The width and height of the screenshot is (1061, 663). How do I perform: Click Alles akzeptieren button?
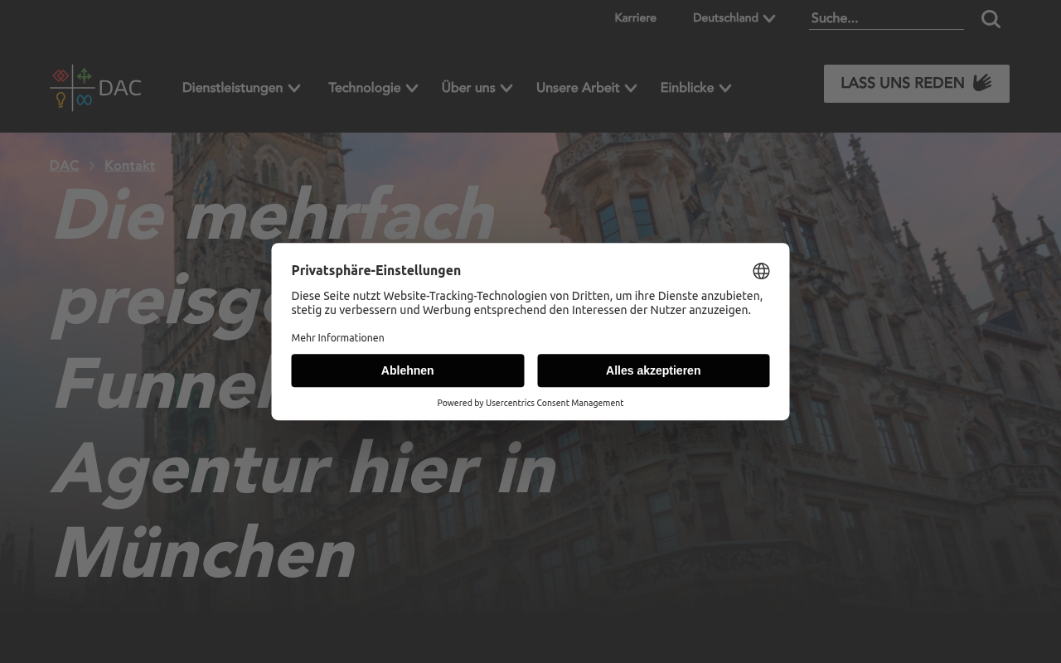click(653, 370)
